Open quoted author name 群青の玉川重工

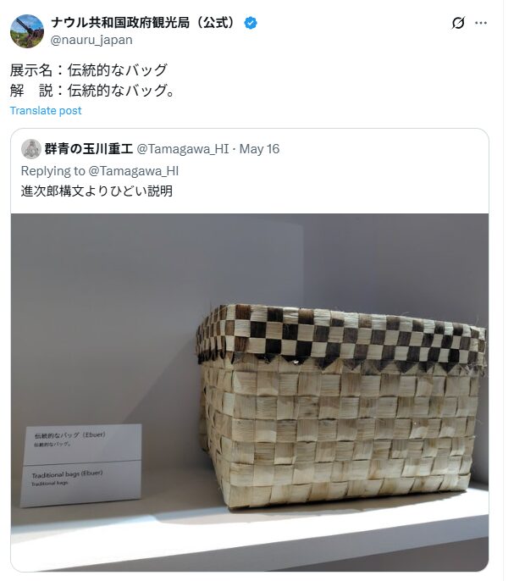(89, 149)
